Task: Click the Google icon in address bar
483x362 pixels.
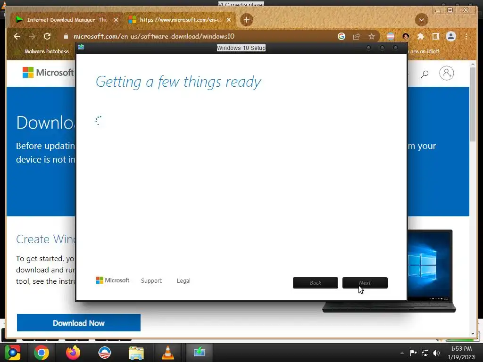Action: 341,36
